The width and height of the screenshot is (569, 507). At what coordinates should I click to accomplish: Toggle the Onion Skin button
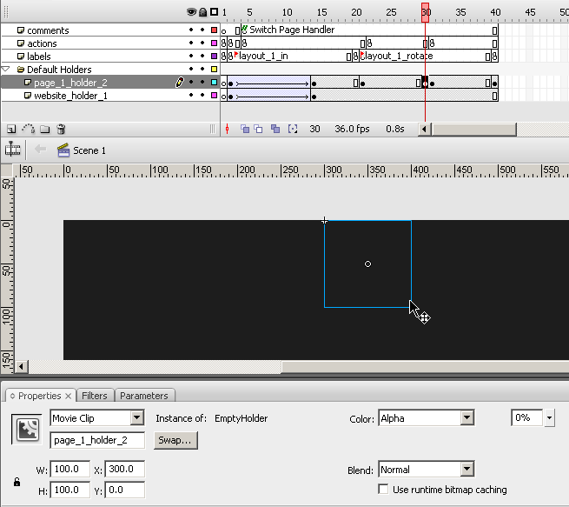(245, 129)
